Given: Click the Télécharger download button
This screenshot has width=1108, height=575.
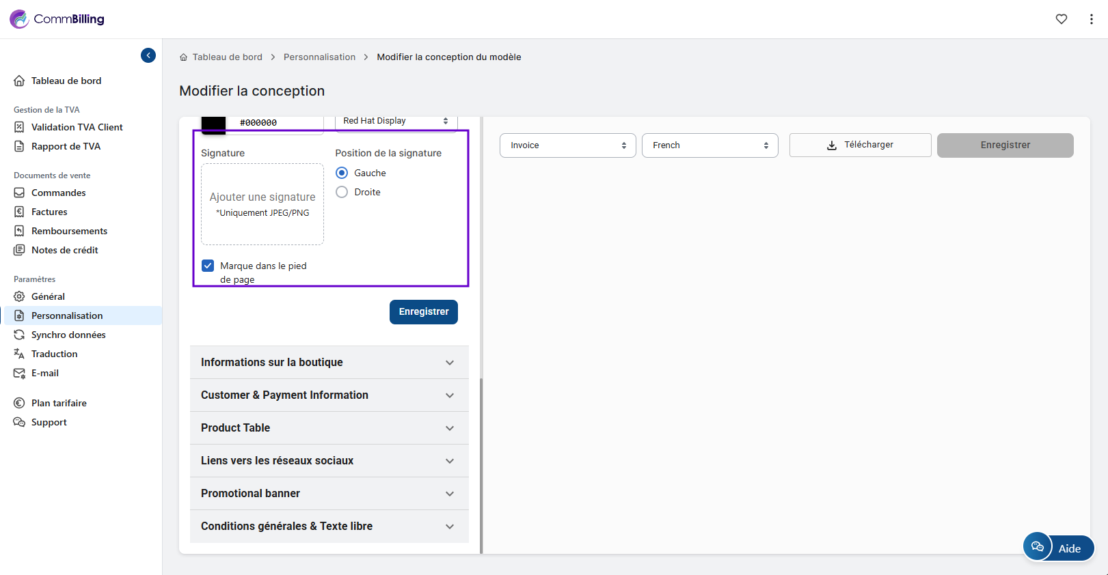Looking at the screenshot, I should coord(860,145).
